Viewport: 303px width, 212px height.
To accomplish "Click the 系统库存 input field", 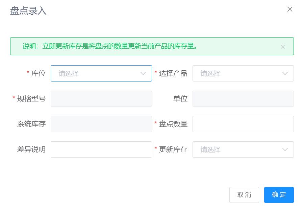I will point(101,124).
